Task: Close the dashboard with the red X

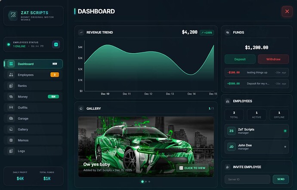Action: click(287, 11)
